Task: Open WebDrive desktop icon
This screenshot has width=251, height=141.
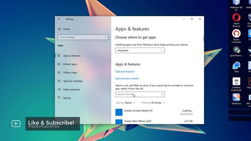Action: coord(236,99)
